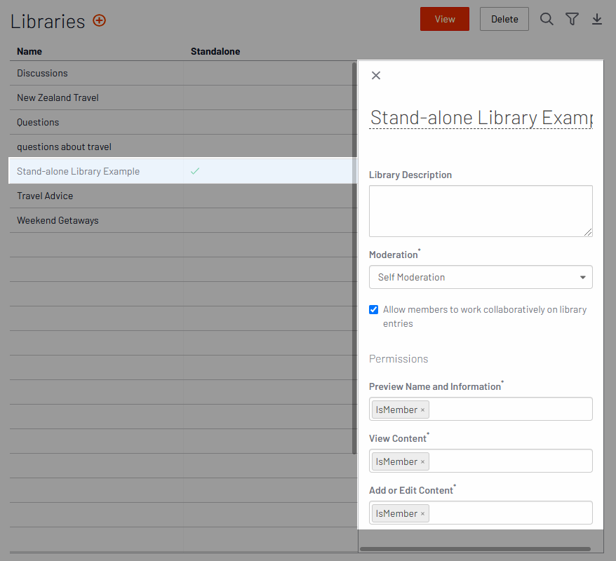Toggle allow members to work collaboratively checkbox
Viewport: 616px width, 561px height.
click(374, 310)
